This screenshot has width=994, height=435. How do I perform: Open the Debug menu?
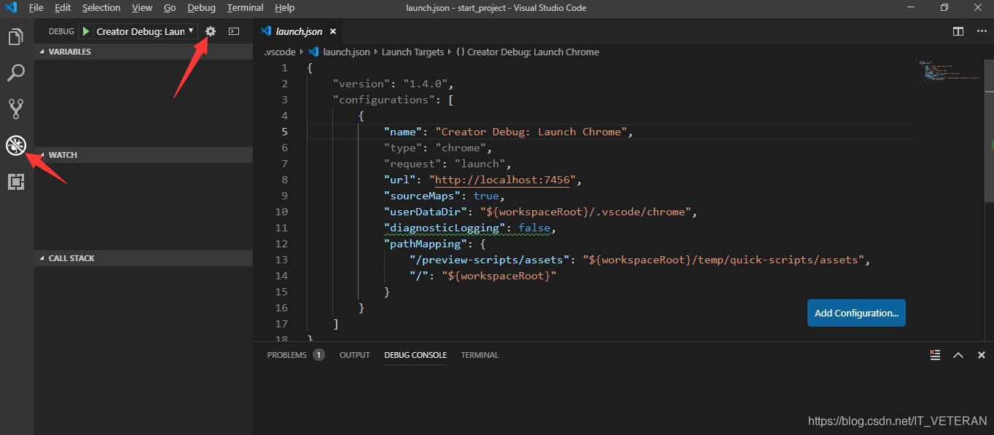(x=201, y=8)
